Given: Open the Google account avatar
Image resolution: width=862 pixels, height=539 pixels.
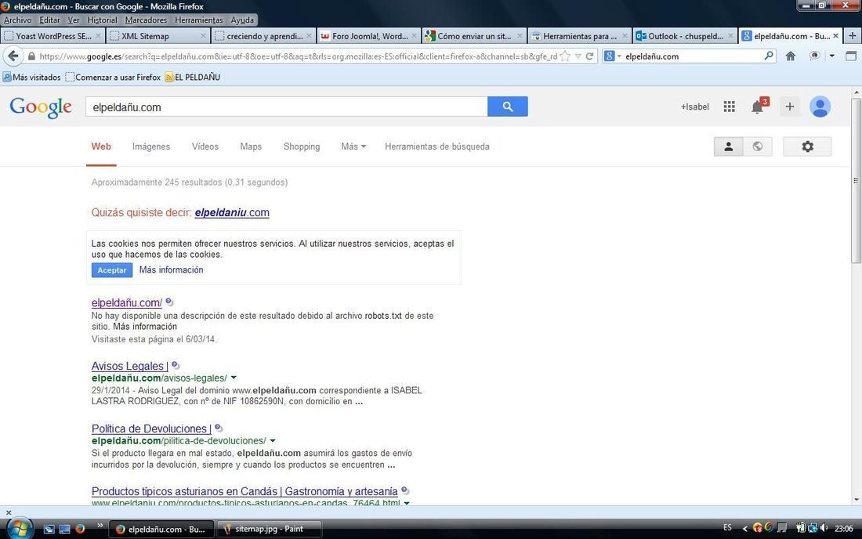Looking at the screenshot, I should point(820,107).
